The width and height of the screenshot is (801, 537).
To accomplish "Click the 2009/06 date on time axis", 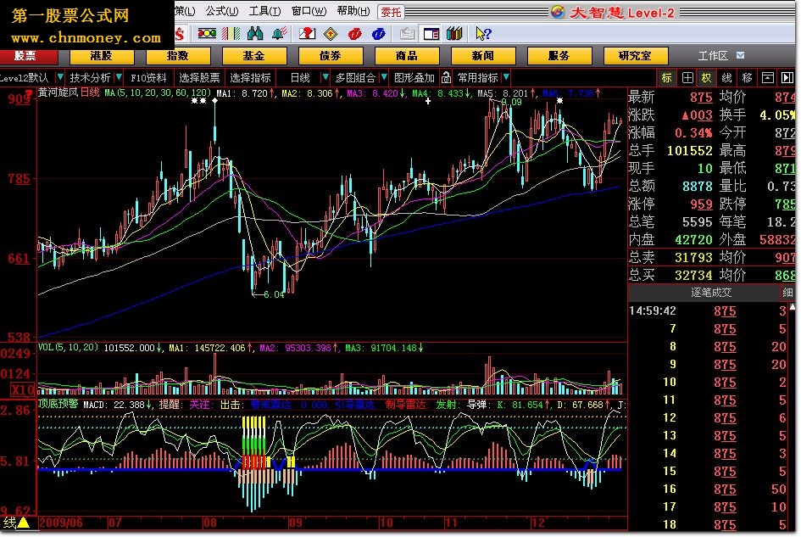I will 61,523.
